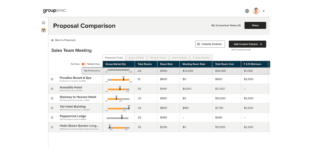The image size is (309, 154).
Task: Star the Peppermint Lodge row
Action: point(52,118)
